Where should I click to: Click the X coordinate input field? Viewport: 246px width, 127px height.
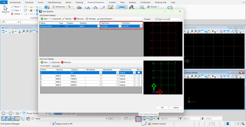(169, 119)
